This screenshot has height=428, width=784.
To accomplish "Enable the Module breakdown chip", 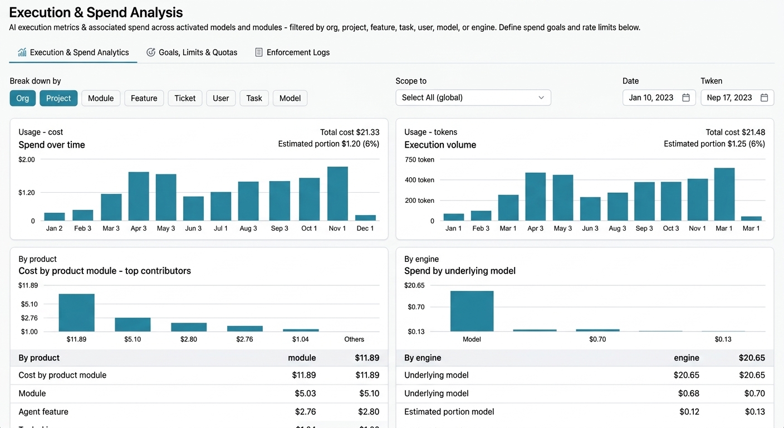I will [x=101, y=98].
